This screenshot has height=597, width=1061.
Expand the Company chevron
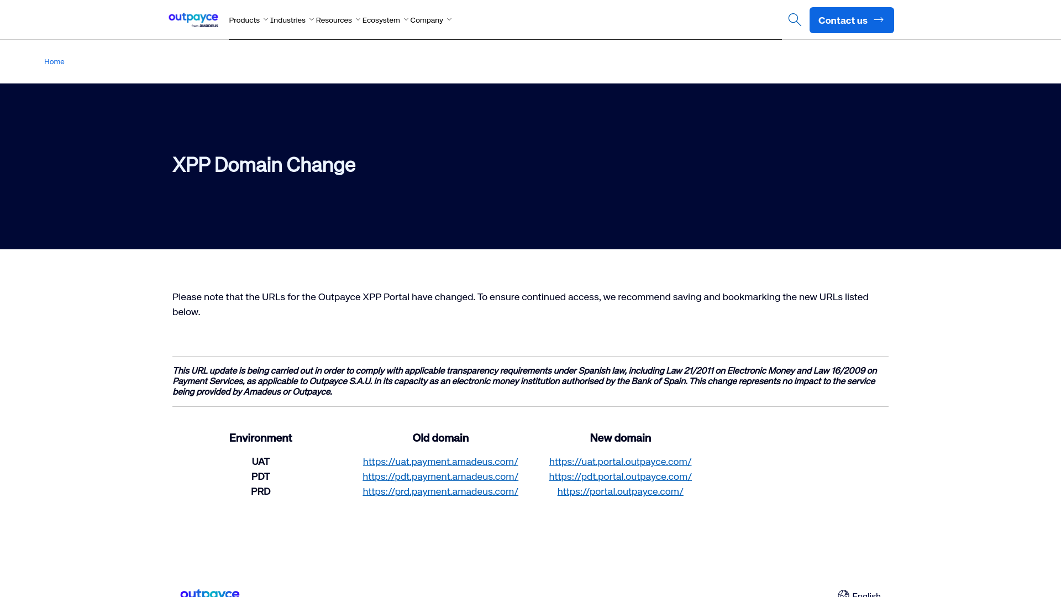click(x=449, y=19)
